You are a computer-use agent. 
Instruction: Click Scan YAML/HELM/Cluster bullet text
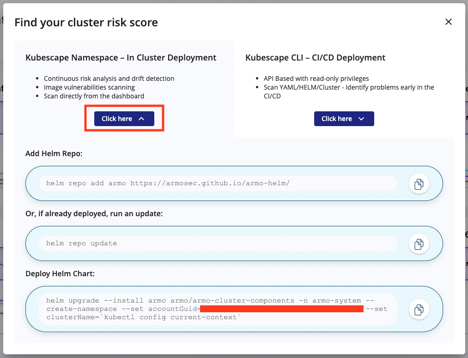[x=349, y=91]
